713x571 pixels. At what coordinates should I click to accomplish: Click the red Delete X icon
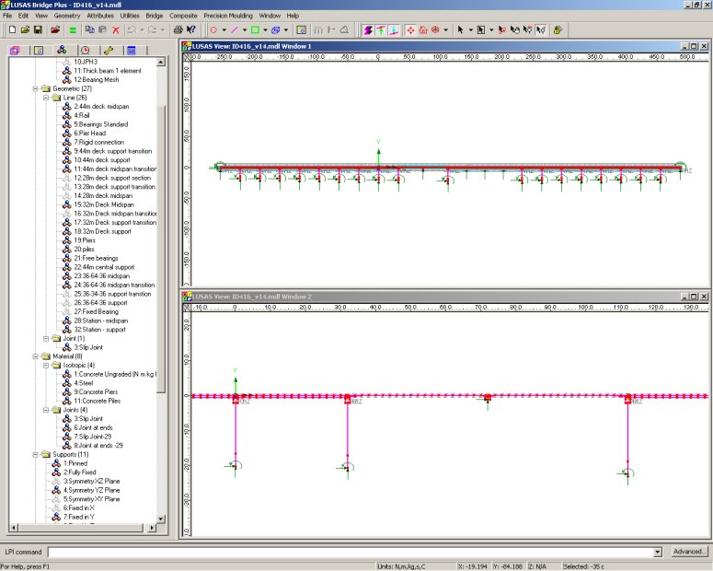point(116,29)
